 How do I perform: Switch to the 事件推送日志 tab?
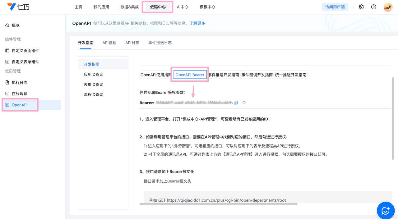pos(160,43)
